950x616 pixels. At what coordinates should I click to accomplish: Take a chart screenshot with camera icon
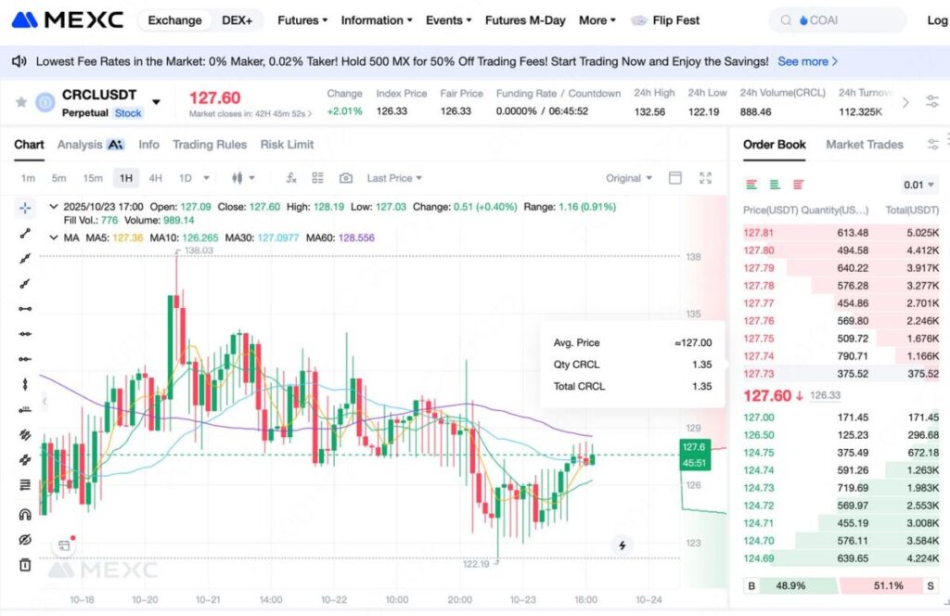pos(345,178)
